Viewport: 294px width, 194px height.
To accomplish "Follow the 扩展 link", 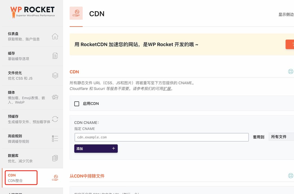I will click(x=167, y=88).
